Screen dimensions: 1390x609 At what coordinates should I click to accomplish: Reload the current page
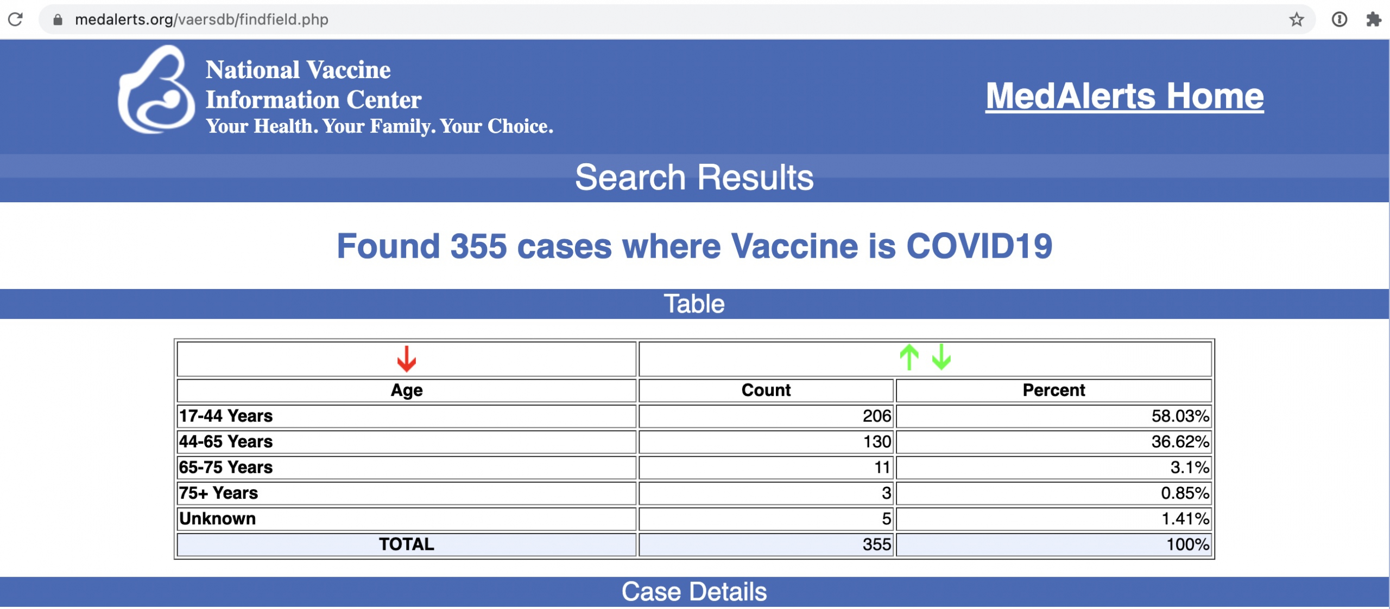coord(16,20)
